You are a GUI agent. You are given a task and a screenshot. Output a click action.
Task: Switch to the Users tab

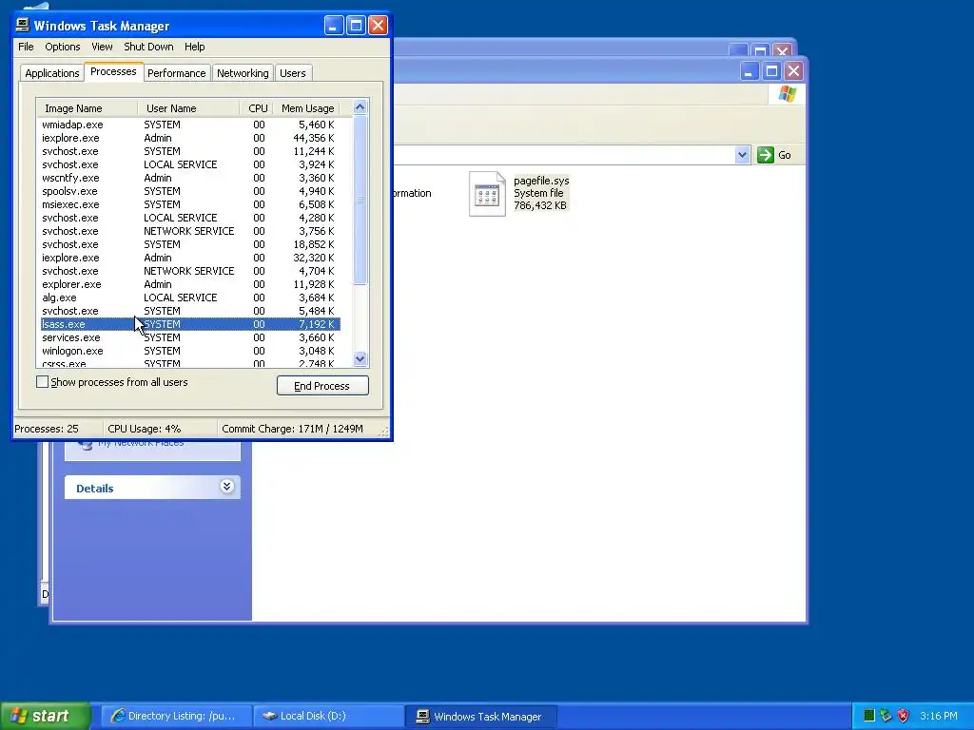point(293,73)
